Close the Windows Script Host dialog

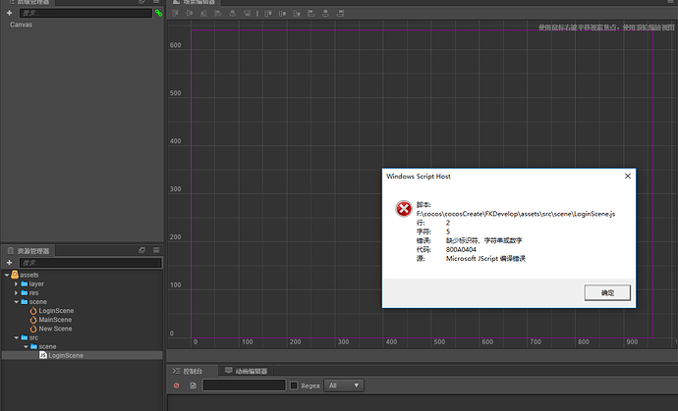coord(628,177)
